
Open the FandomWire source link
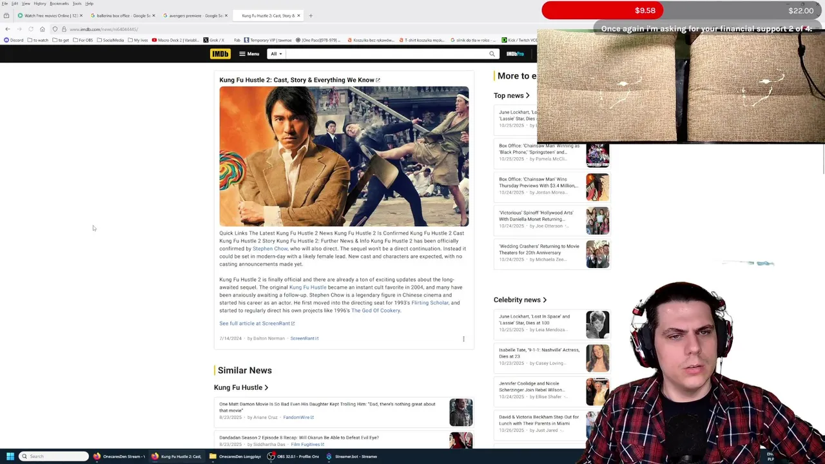[x=298, y=418]
